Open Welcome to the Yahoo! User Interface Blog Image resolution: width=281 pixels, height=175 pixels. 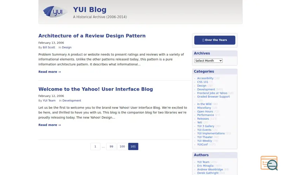pos(96,89)
